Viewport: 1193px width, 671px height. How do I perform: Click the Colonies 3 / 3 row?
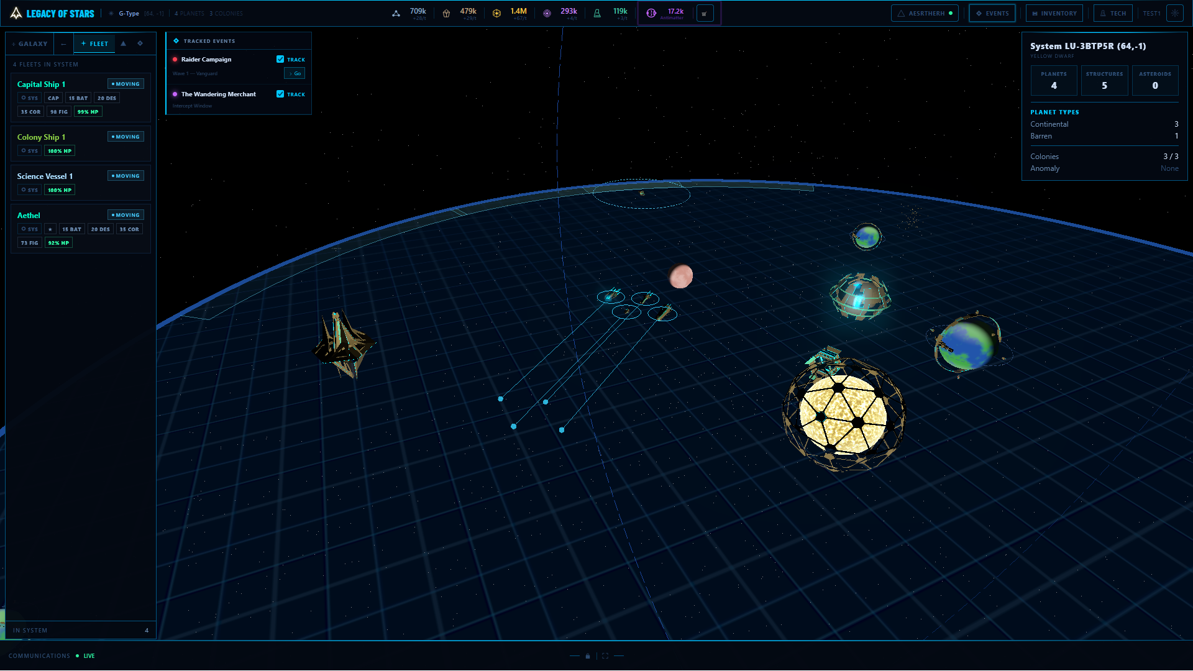[x=1104, y=157]
